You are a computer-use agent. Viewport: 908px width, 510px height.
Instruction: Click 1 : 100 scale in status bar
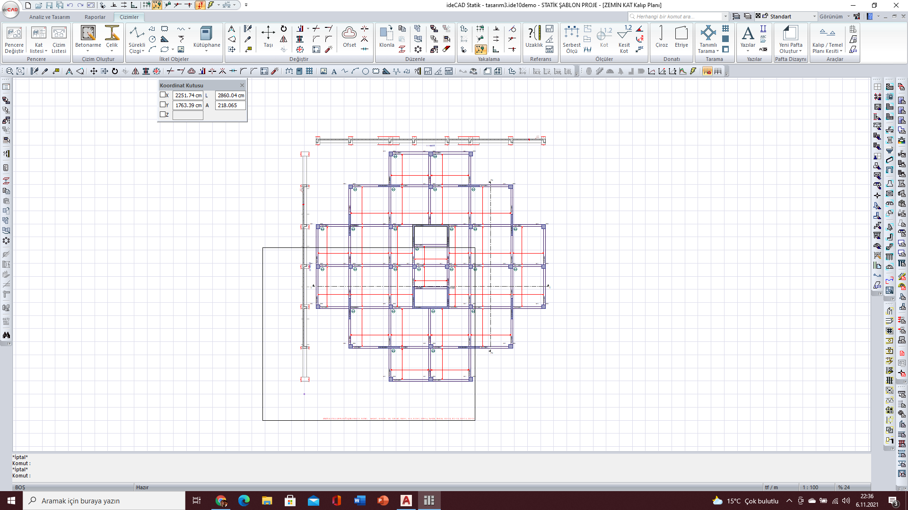[810, 487]
